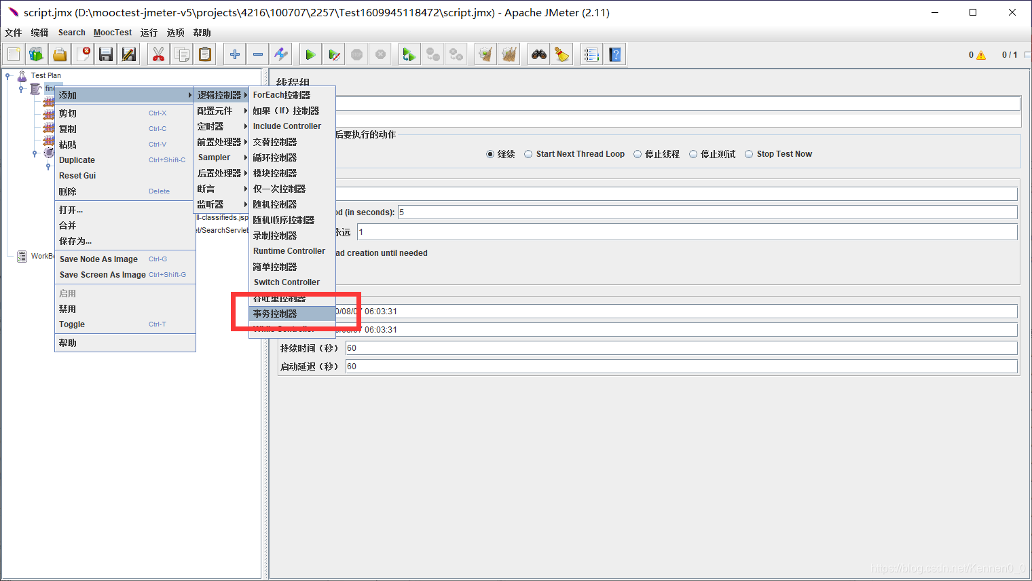The image size is (1032, 581).
Task: Select Duplicate in context menu
Action: [125, 160]
